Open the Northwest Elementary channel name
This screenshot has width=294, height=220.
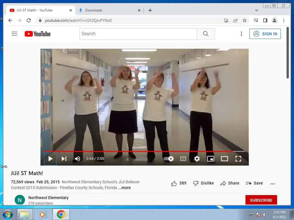[x=48, y=198]
